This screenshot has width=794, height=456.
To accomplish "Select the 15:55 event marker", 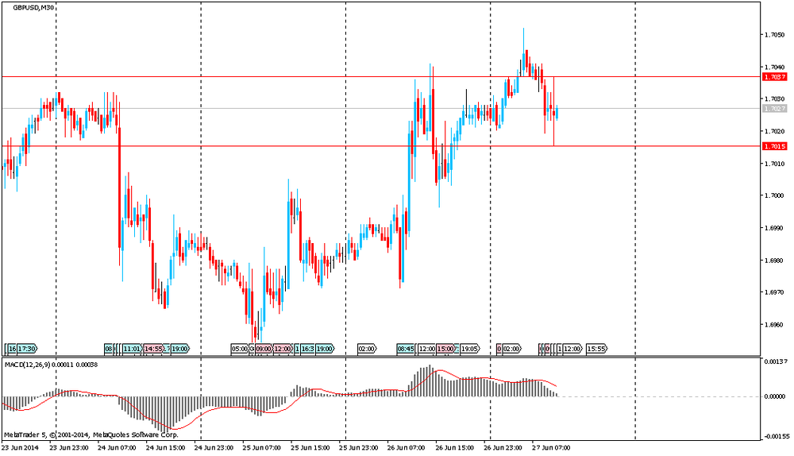I will tap(596, 349).
